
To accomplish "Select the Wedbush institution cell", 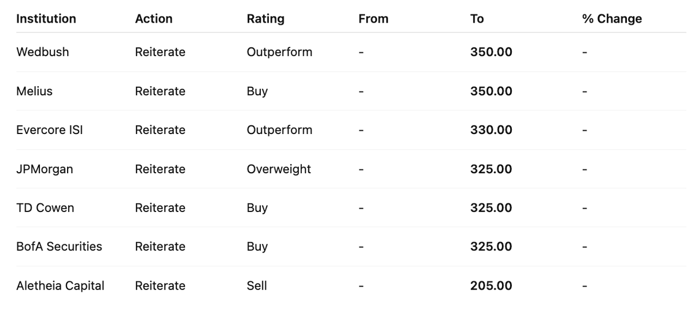I will tap(42, 52).
